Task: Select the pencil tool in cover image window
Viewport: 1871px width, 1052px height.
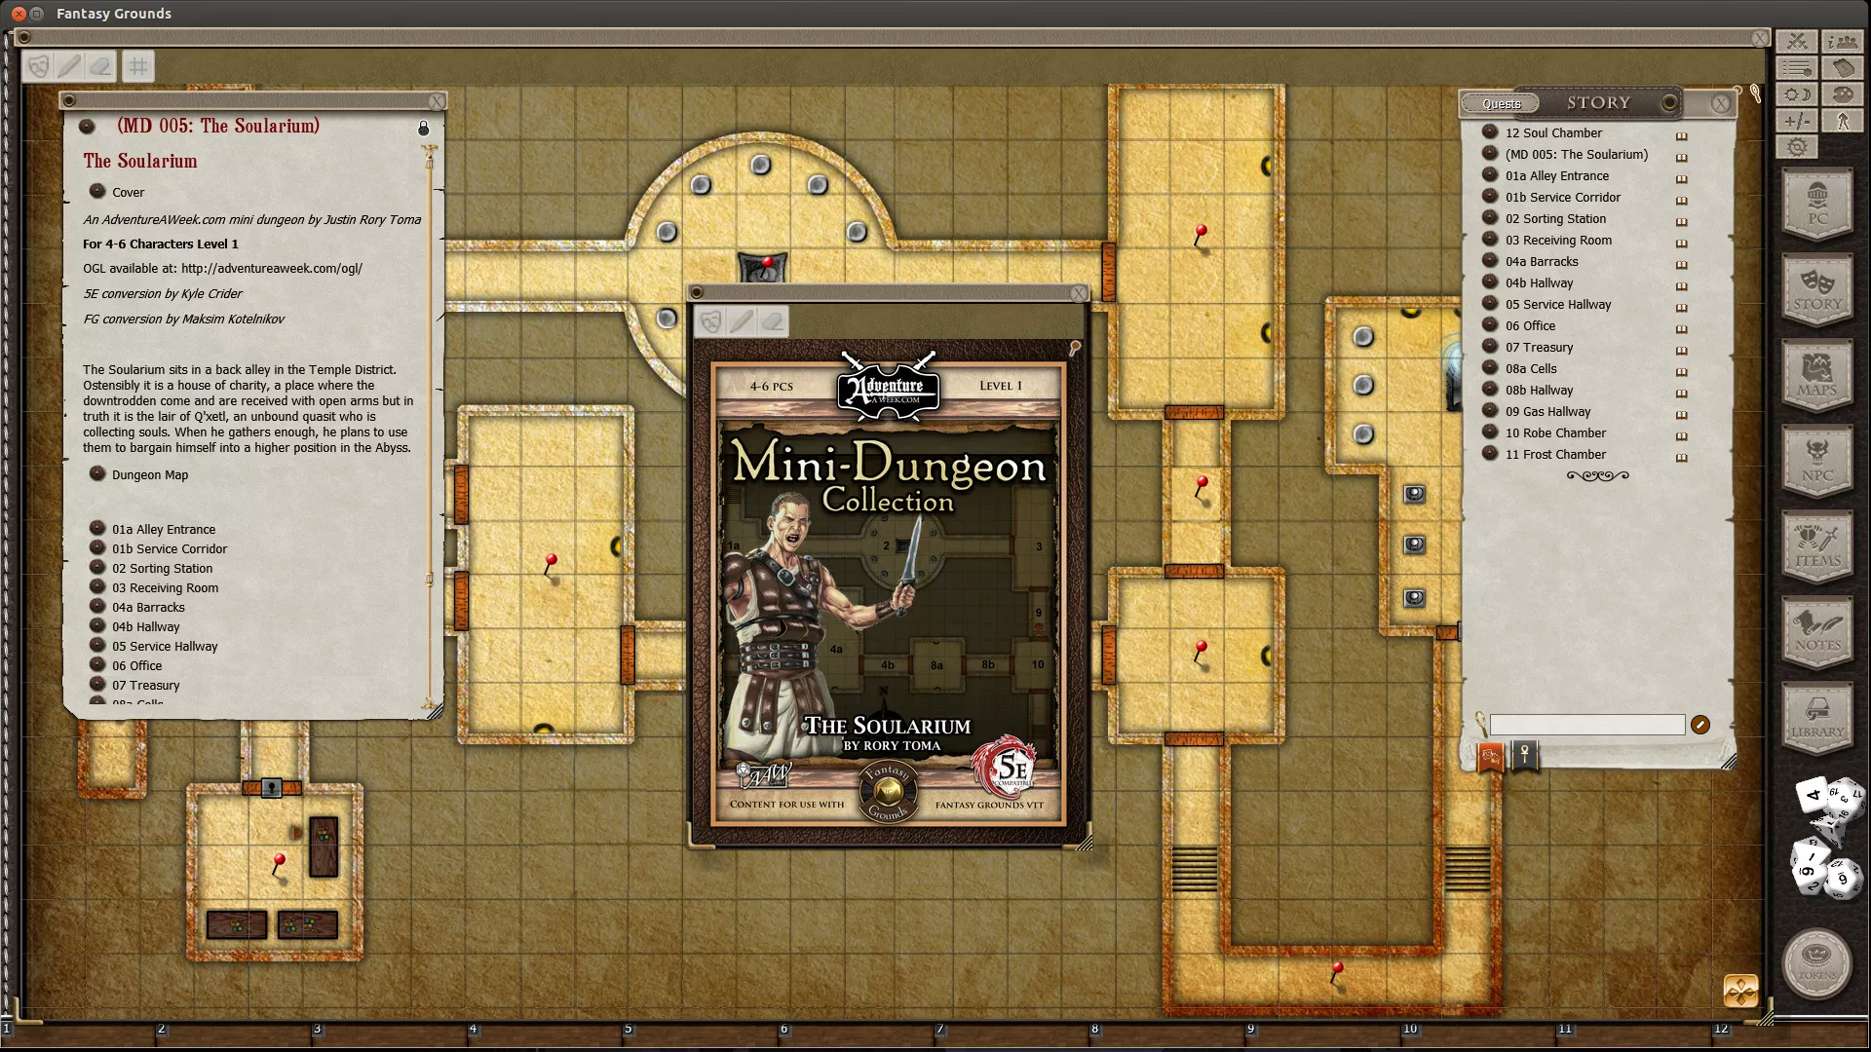Action: click(742, 321)
